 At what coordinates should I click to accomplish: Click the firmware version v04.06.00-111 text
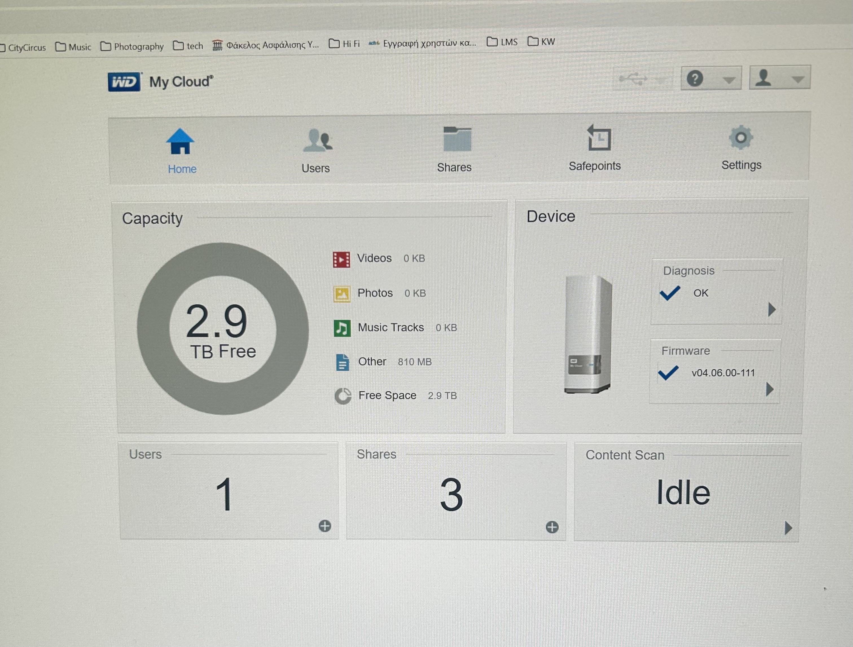pyautogui.click(x=723, y=373)
